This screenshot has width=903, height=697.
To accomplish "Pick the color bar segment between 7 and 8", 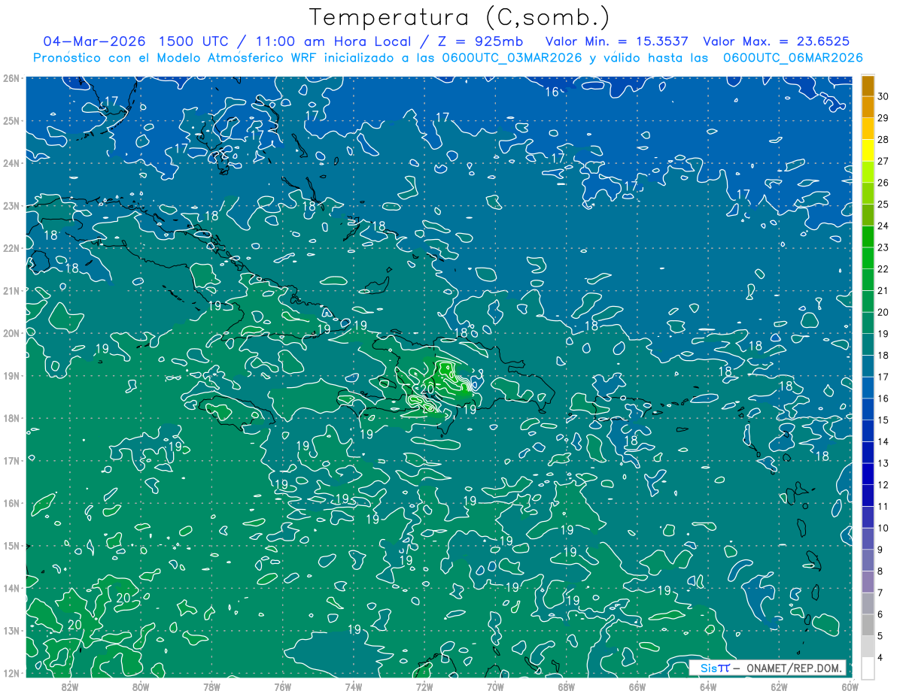I will (868, 581).
